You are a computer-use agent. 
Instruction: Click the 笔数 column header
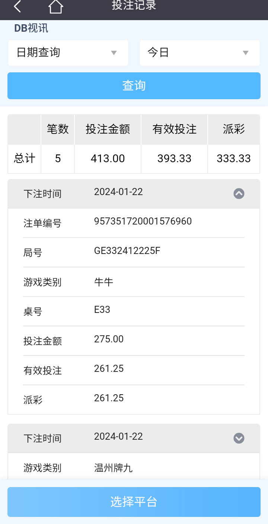pyautogui.click(x=58, y=129)
